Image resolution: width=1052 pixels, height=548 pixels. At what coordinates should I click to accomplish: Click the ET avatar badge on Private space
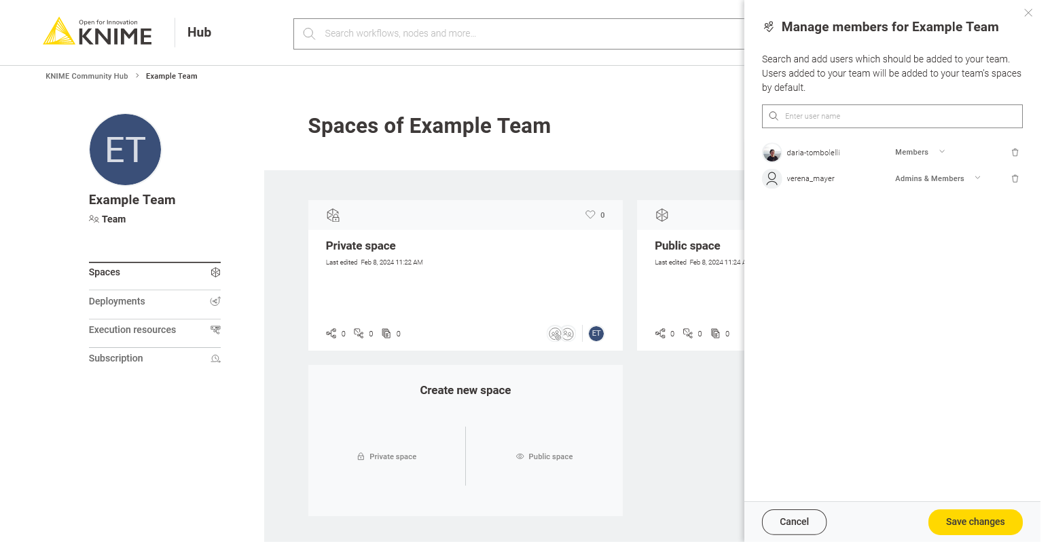(596, 333)
